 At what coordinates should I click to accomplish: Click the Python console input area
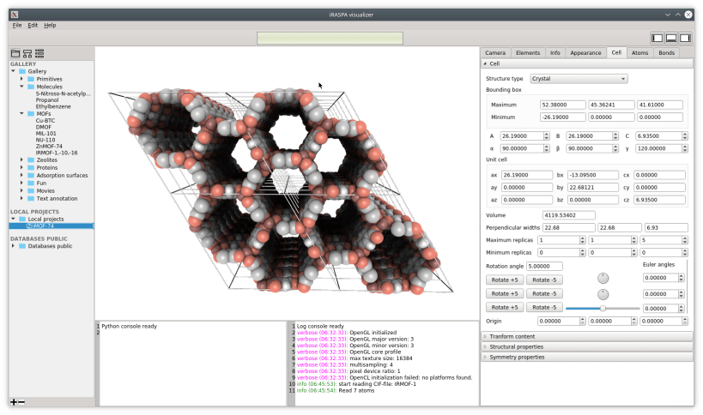193,364
